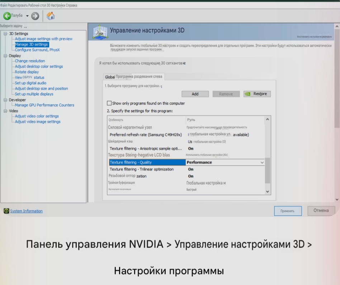Select the Тройная буферизация row

click(x=186, y=183)
